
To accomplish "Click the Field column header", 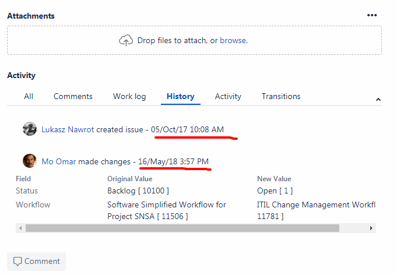I will [x=23, y=179].
